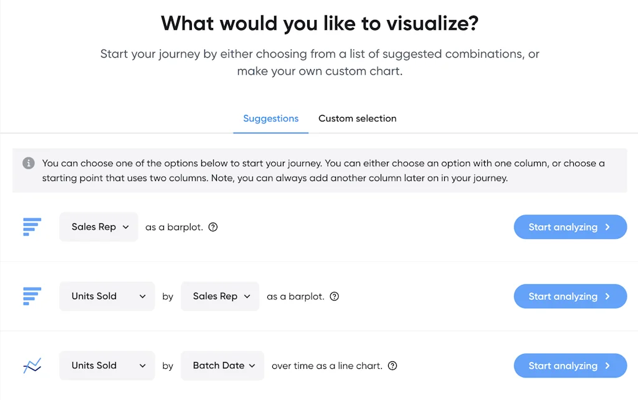Click Start analyzing for Units Sold by Sales Rep
Screen dimensions: 638x400
[570, 296]
